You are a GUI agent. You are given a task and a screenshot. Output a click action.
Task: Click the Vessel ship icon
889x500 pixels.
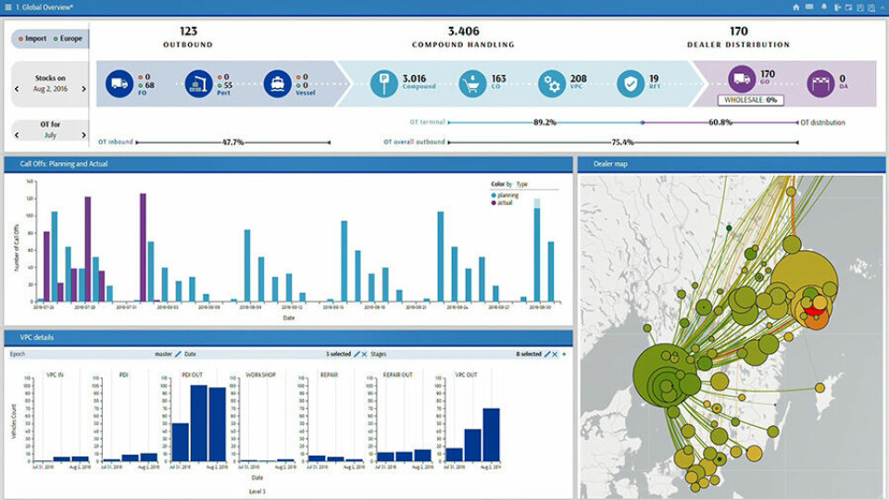[x=277, y=85]
